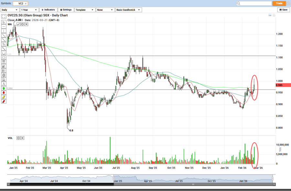Place a green up arrow marker
Image resolution: width=291 pixels, height=191 pixels.
4,88
